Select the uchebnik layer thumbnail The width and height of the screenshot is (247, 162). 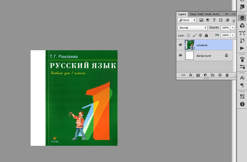189,45
